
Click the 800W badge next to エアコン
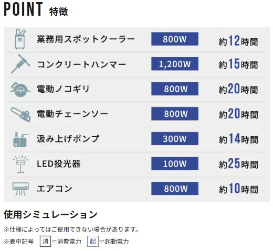[x=175, y=189]
